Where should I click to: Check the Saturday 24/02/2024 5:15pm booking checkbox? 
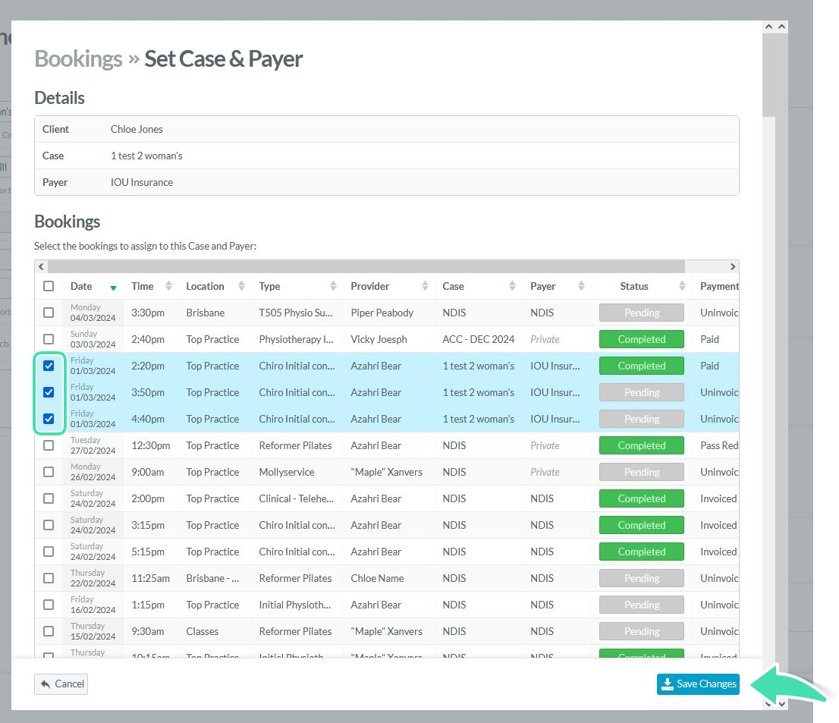(49, 552)
